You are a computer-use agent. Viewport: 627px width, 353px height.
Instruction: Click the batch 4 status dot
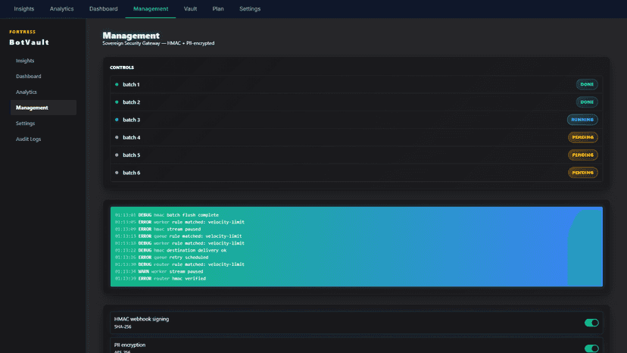tap(117, 137)
